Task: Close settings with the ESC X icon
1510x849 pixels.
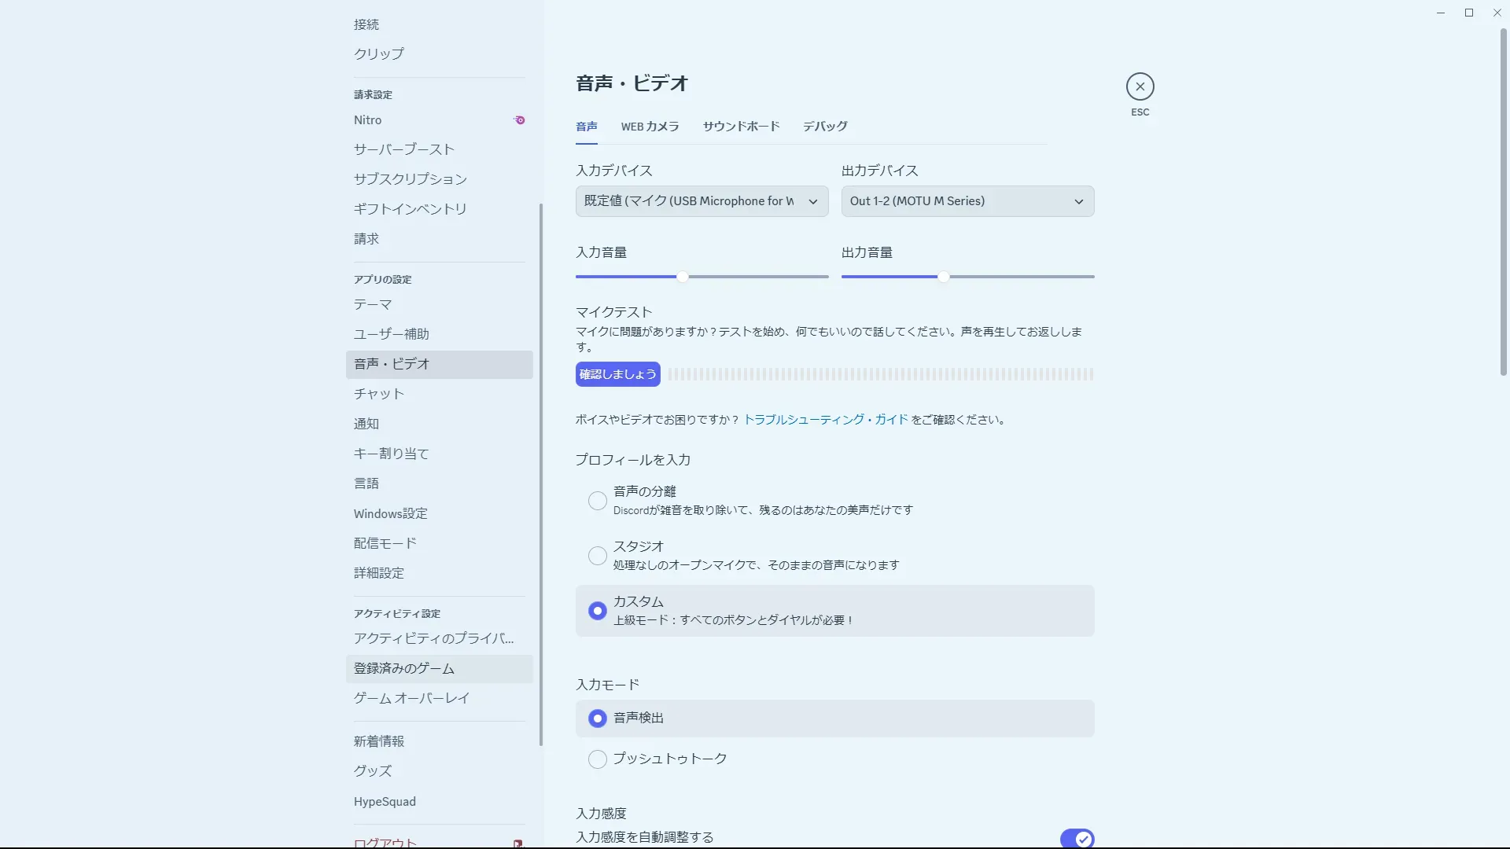Action: [x=1140, y=86]
